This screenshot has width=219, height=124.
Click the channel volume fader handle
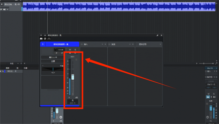tap(73, 77)
